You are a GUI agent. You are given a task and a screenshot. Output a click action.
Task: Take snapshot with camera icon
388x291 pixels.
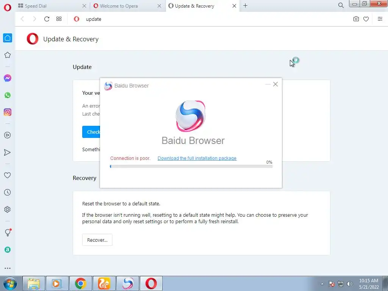tap(356, 19)
